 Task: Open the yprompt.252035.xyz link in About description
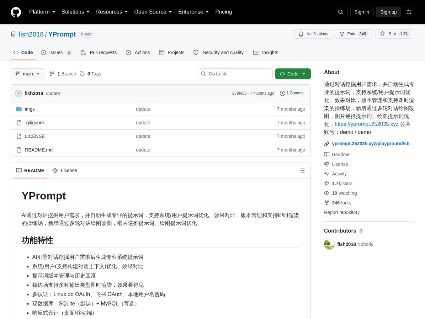[367, 124]
